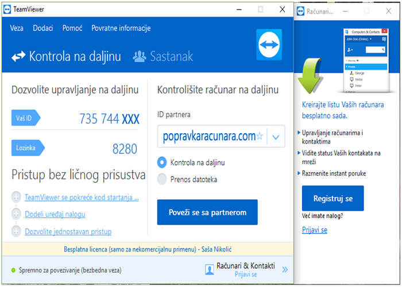Select the ID number 735 744 XXX
Image resolution: width=402 pixels, height=287 pixels.
(110, 119)
